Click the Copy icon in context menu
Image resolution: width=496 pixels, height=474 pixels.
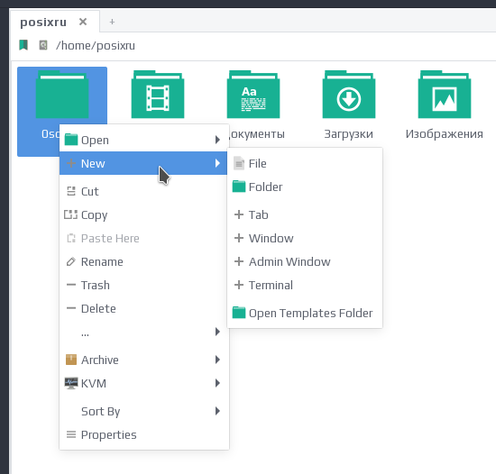[x=71, y=214]
